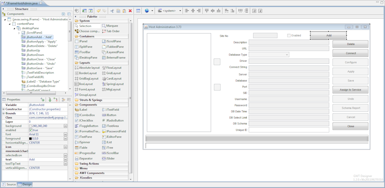The image size is (385, 188).
Task: Click the background color swatch 240,240,240
Action: click(30, 126)
